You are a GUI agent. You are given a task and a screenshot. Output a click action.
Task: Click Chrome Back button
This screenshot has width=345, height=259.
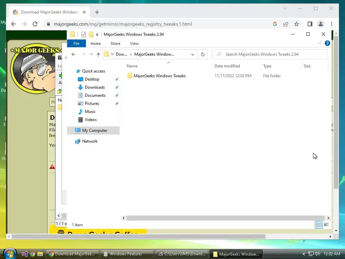13,24
